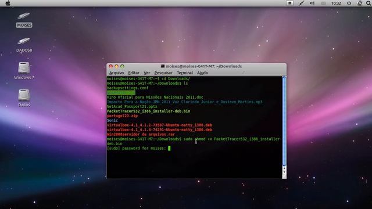Click the 'cd Downloads/' command line
Image resolution: width=372 pixels, height=209 pixels.
tap(148, 79)
